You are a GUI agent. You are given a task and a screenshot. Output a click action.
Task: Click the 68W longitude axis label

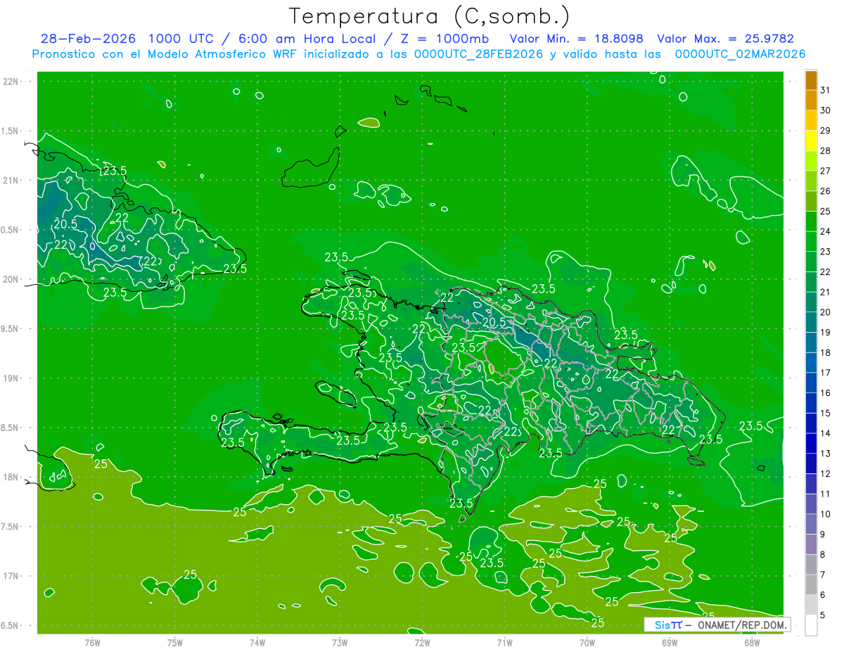[x=751, y=642]
